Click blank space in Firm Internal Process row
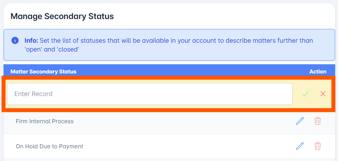 [x=183, y=121]
